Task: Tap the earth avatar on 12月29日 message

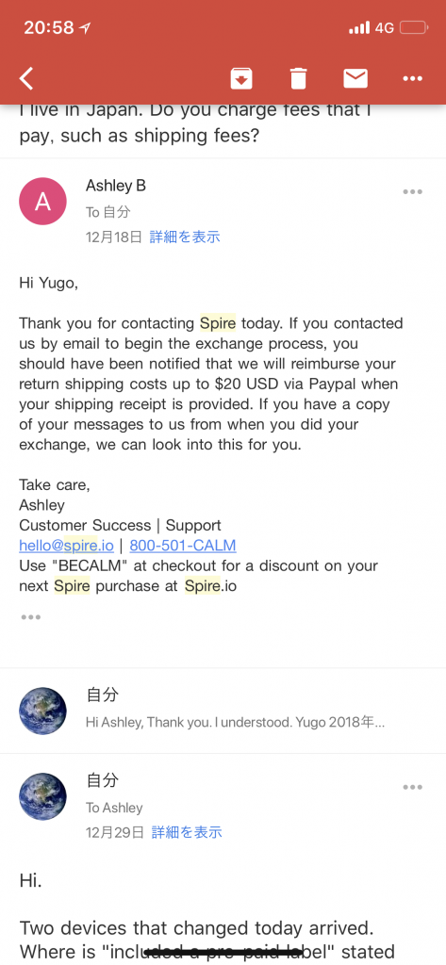Action: 42,796
